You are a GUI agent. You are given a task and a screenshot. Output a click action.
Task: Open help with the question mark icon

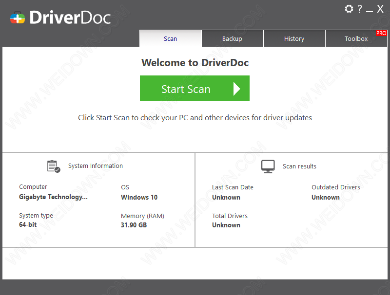[x=360, y=9]
